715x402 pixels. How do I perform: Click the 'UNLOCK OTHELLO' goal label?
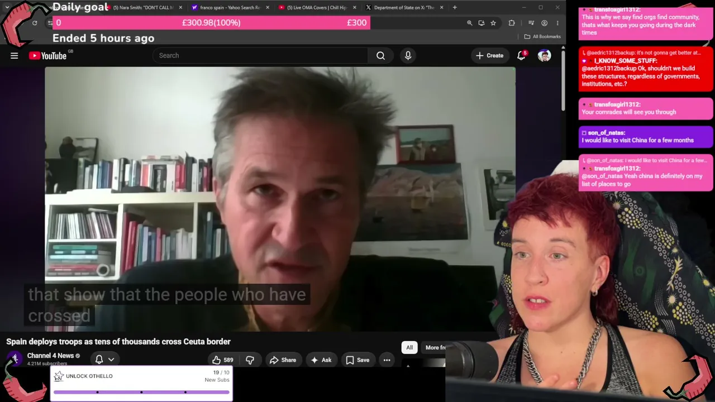coord(89,376)
